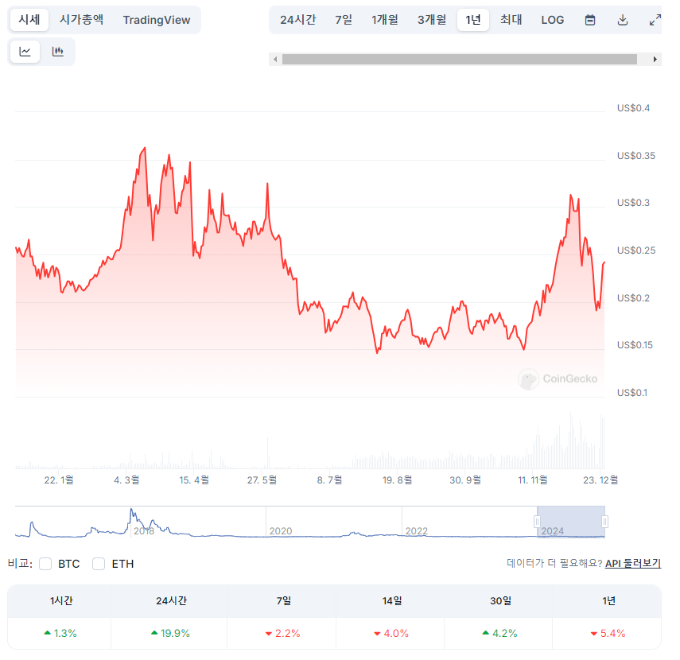Image resolution: width=680 pixels, height=660 pixels.
Task: Click the 4.0% 14일 change value
Action: (x=396, y=634)
